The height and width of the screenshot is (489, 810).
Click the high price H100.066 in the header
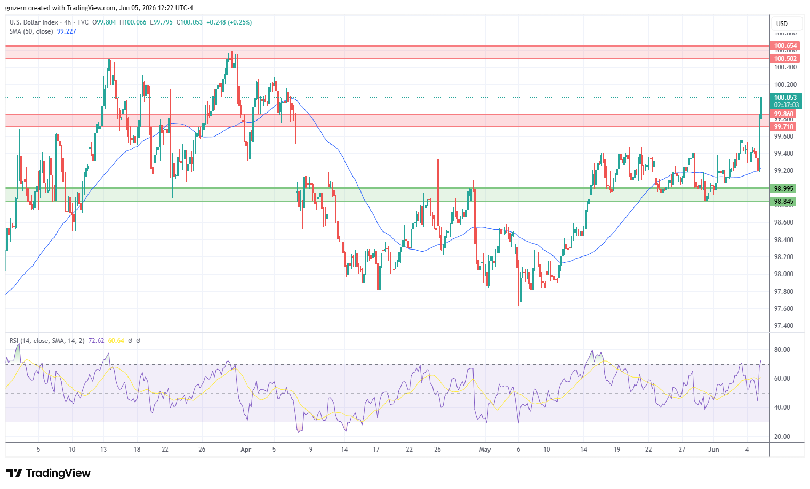point(133,22)
